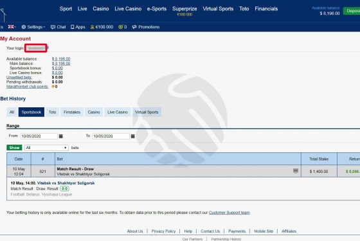360x241 pixels.
Task: Open the To date calendar icon
Action: (132, 136)
